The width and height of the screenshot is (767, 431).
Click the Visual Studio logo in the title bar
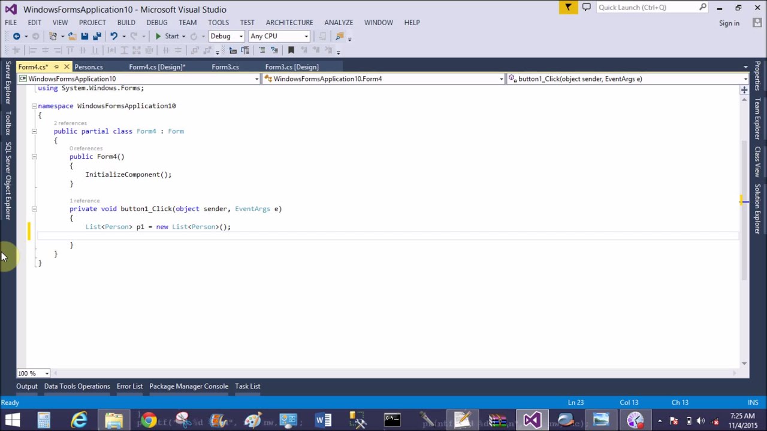click(11, 9)
